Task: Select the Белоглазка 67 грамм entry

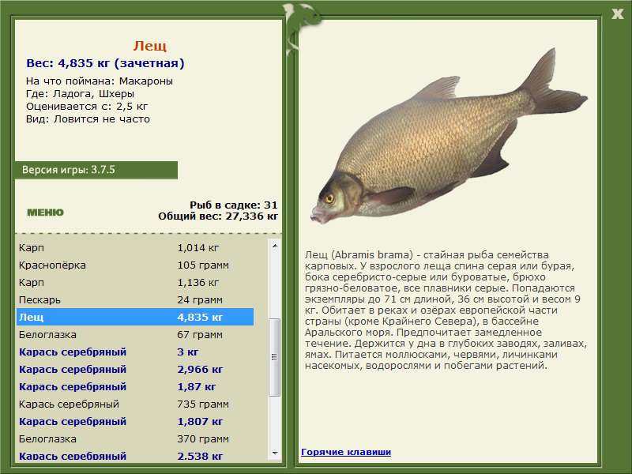Action: point(135,334)
